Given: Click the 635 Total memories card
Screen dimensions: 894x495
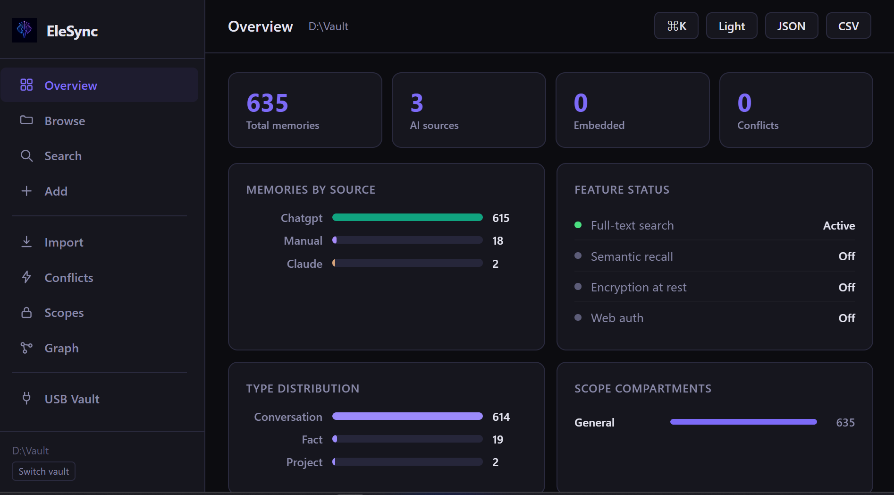Looking at the screenshot, I should click(x=305, y=110).
